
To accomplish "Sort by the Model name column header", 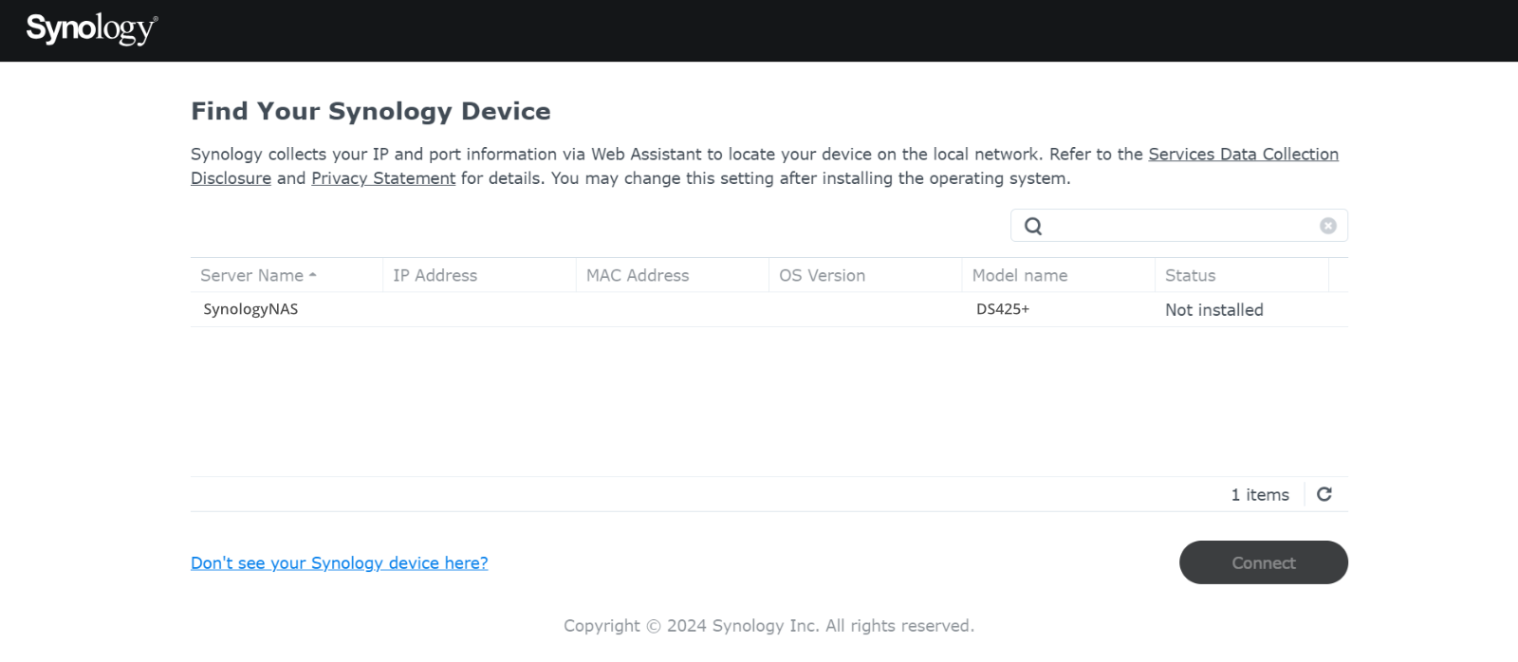I will (1020, 276).
